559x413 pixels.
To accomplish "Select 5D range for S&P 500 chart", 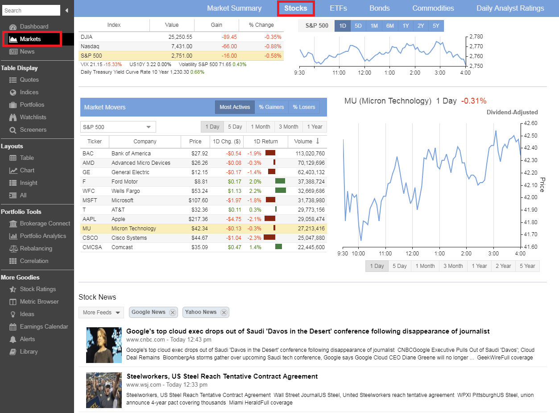I will (x=358, y=26).
